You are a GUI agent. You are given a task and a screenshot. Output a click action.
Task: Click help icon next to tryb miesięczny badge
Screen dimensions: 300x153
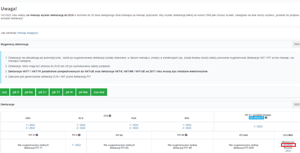click(266, 118)
